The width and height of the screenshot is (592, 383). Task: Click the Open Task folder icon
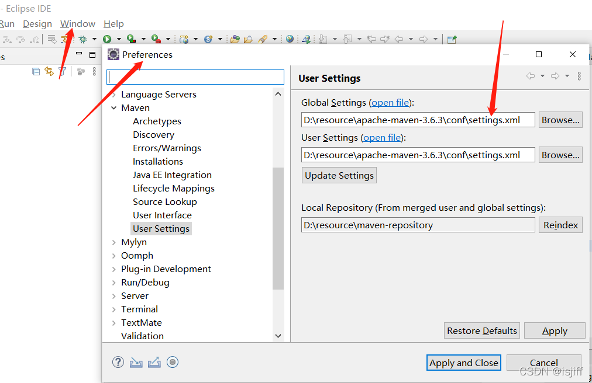point(248,39)
